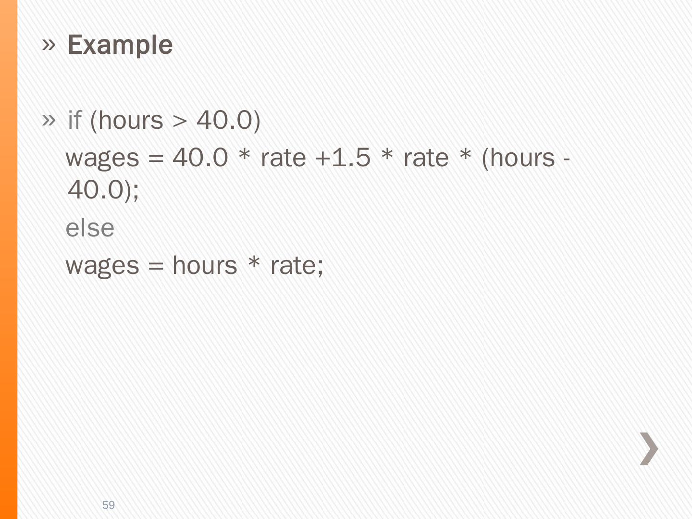
Task: Click 'rate;' at the end of the last line
Action: [297, 265]
